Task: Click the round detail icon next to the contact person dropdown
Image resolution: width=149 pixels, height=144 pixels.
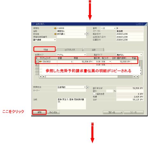Action: point(88,34)
